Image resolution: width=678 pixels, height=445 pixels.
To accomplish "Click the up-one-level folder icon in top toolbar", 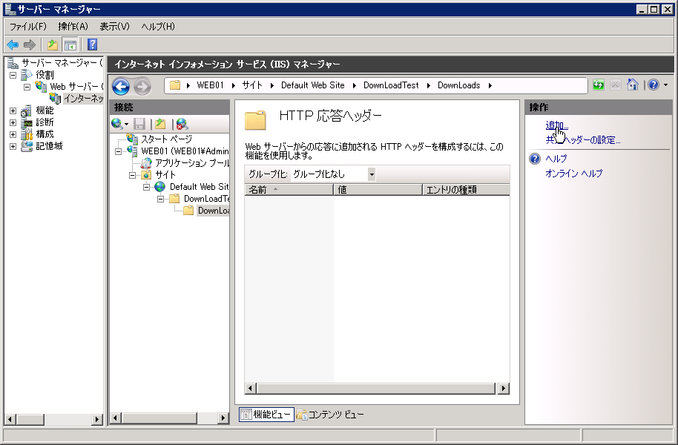I will [x=53, y=44].
